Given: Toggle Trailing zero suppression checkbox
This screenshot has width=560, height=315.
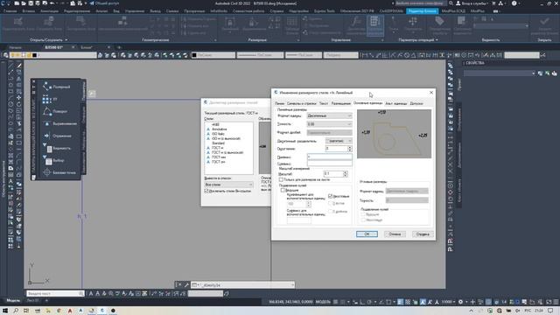Looking at the screenshot, I should coord(331,196).
